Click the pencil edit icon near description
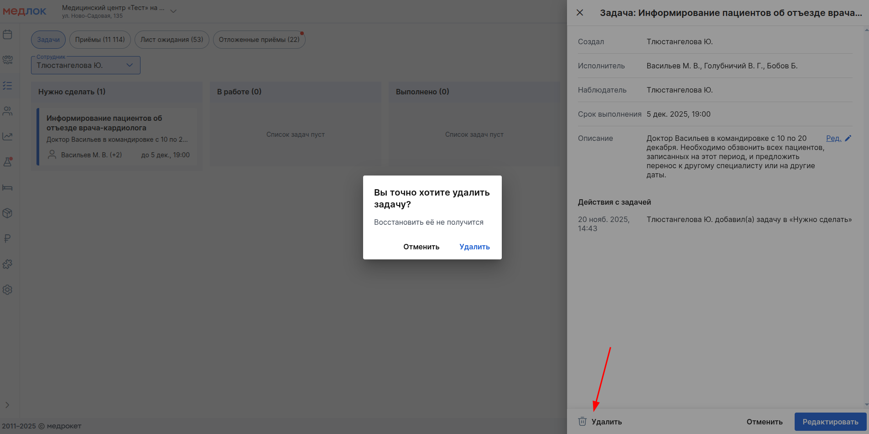The width and height of the screenshot is (869, 434). 848,139
